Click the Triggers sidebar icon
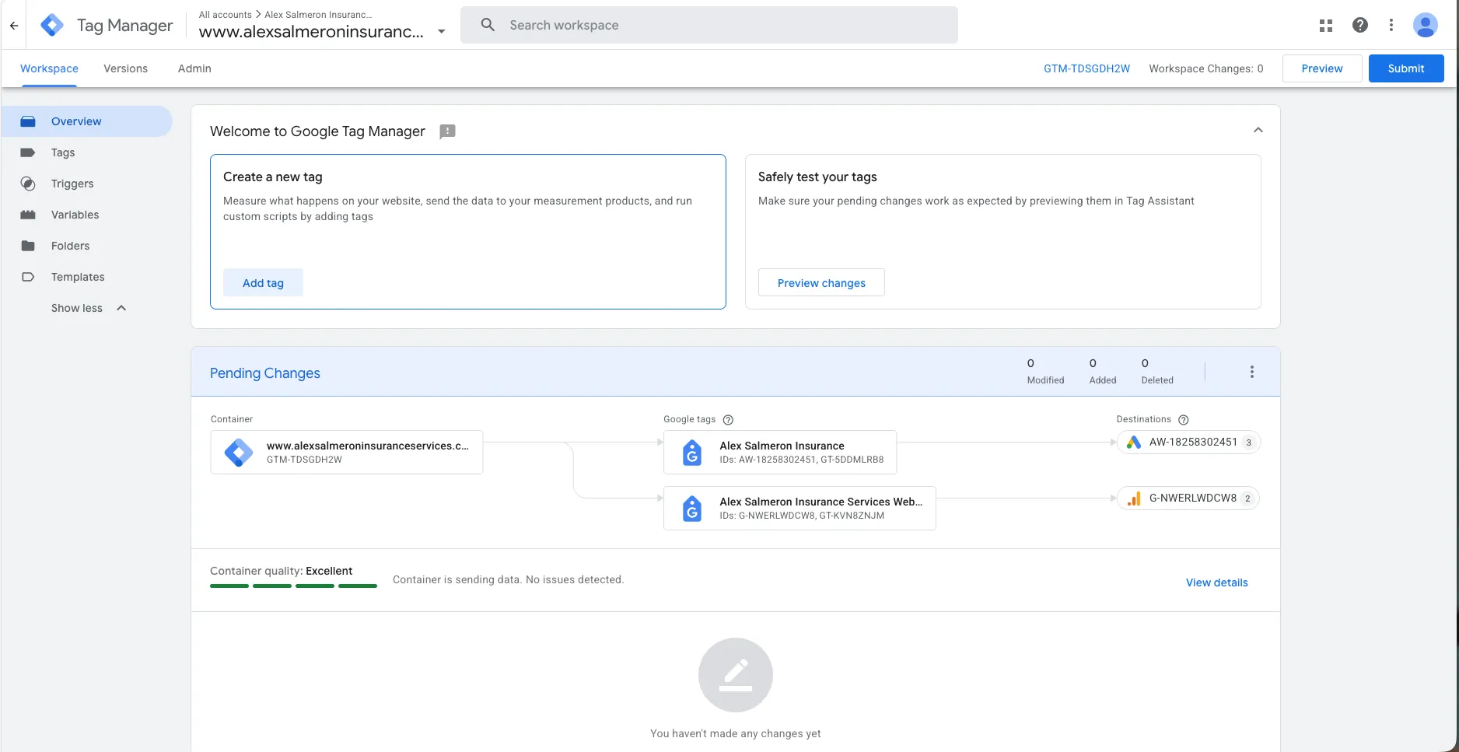The height and width of the screenshot is (752, 1459). [28, 184]
